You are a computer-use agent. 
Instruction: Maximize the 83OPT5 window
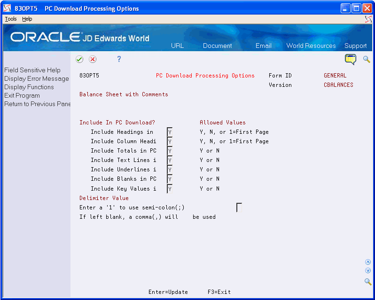click(356, 8)
